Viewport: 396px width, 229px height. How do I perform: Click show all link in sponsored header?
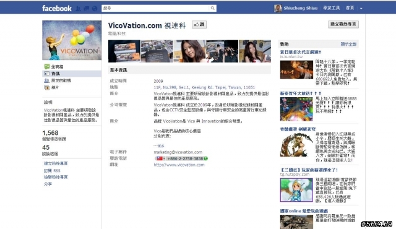(348, 44)
